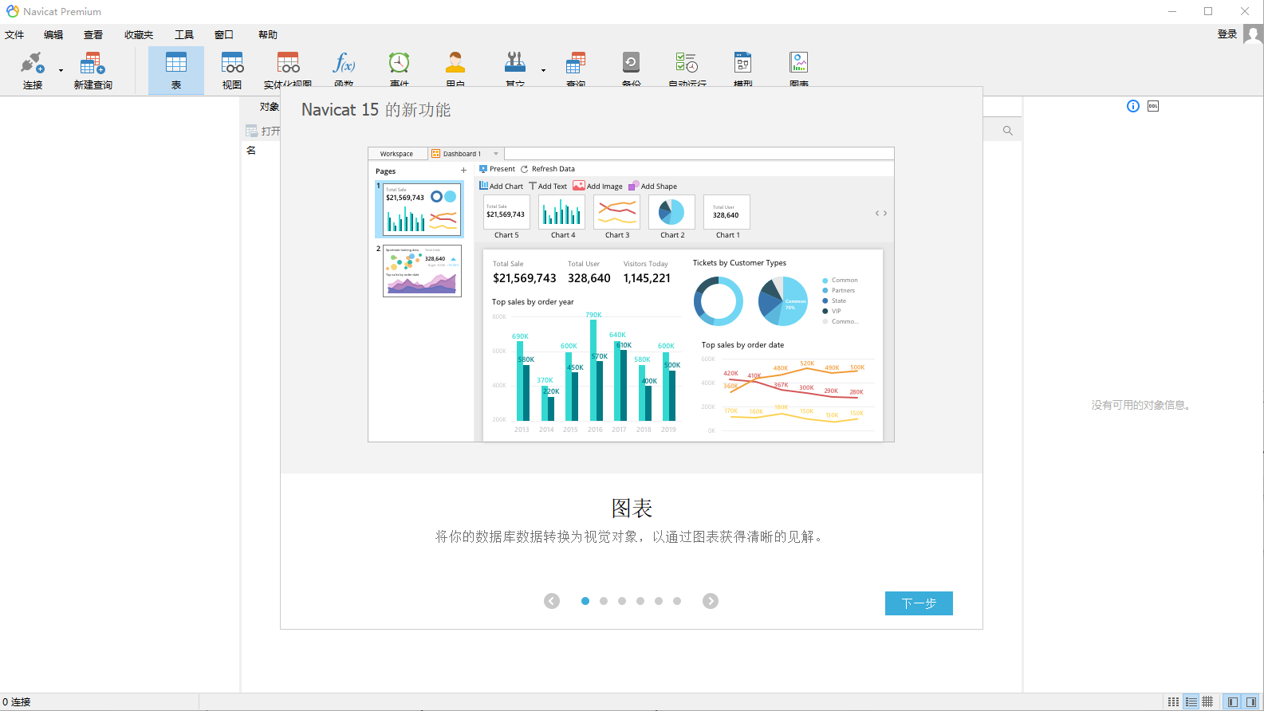Viewport: 1264px width, 711px height.
Task: Switch to icon grid view in status bar
Action: [1173, 702]
